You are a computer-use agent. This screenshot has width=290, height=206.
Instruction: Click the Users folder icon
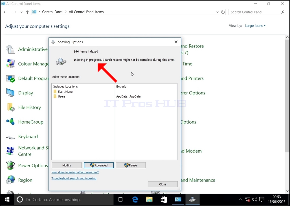(x=55, y=96)
